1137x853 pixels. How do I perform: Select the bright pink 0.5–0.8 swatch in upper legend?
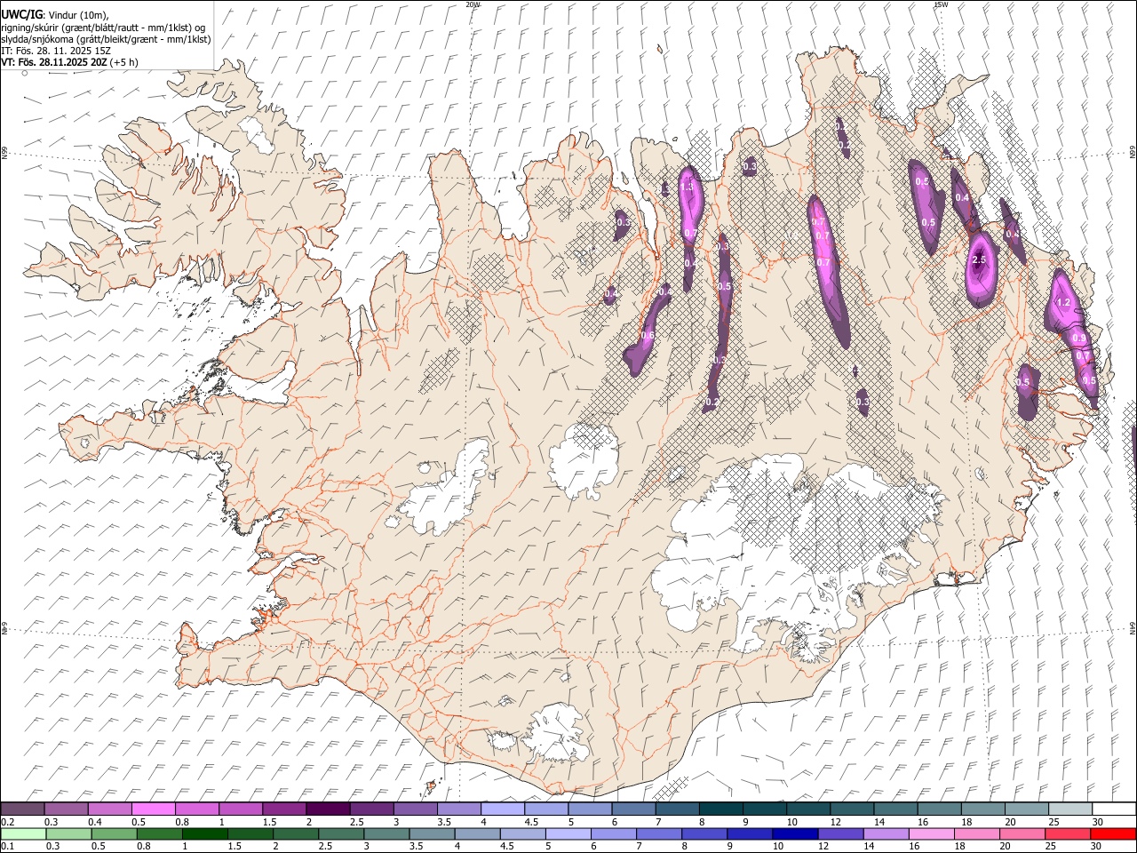click(153, 809)
